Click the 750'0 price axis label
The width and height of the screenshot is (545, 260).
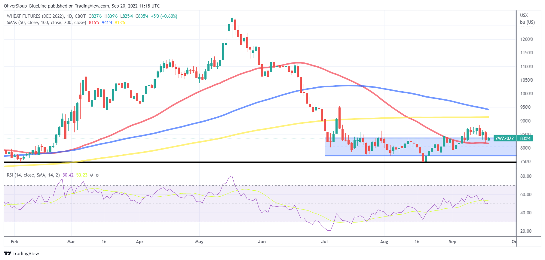pos(525,162)
